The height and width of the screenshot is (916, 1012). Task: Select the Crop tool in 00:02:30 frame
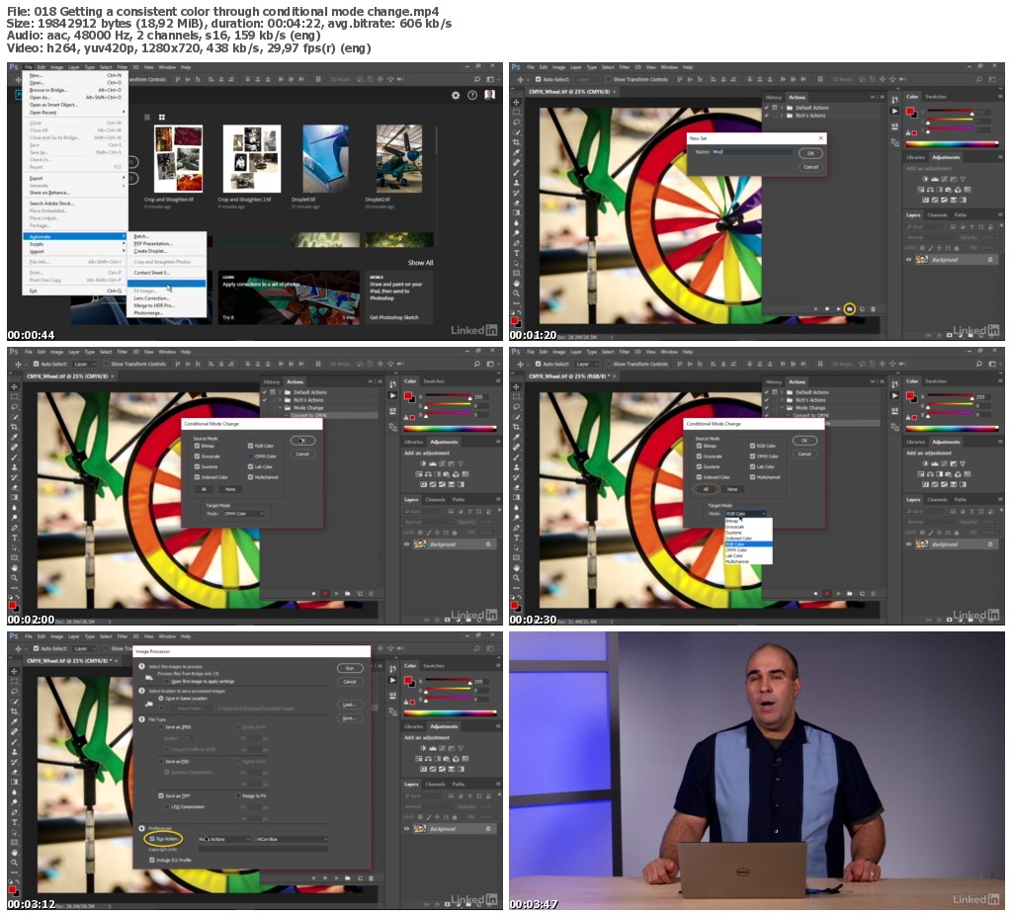pyautogui.click(x=516, y=427)
